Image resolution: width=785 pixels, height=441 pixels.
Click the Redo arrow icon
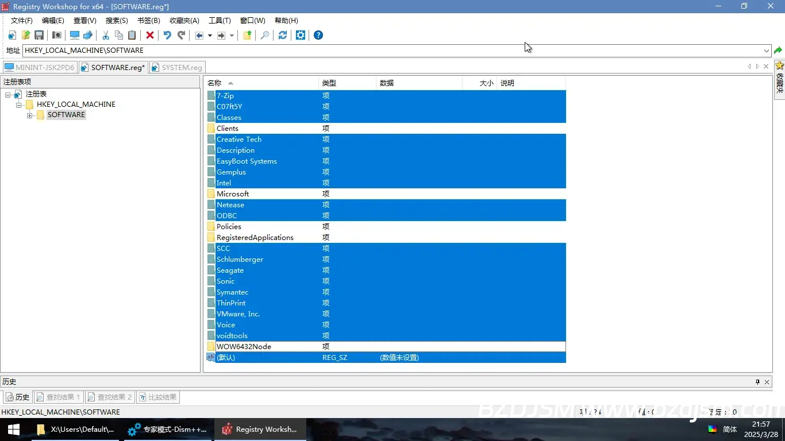click(181, 35)
